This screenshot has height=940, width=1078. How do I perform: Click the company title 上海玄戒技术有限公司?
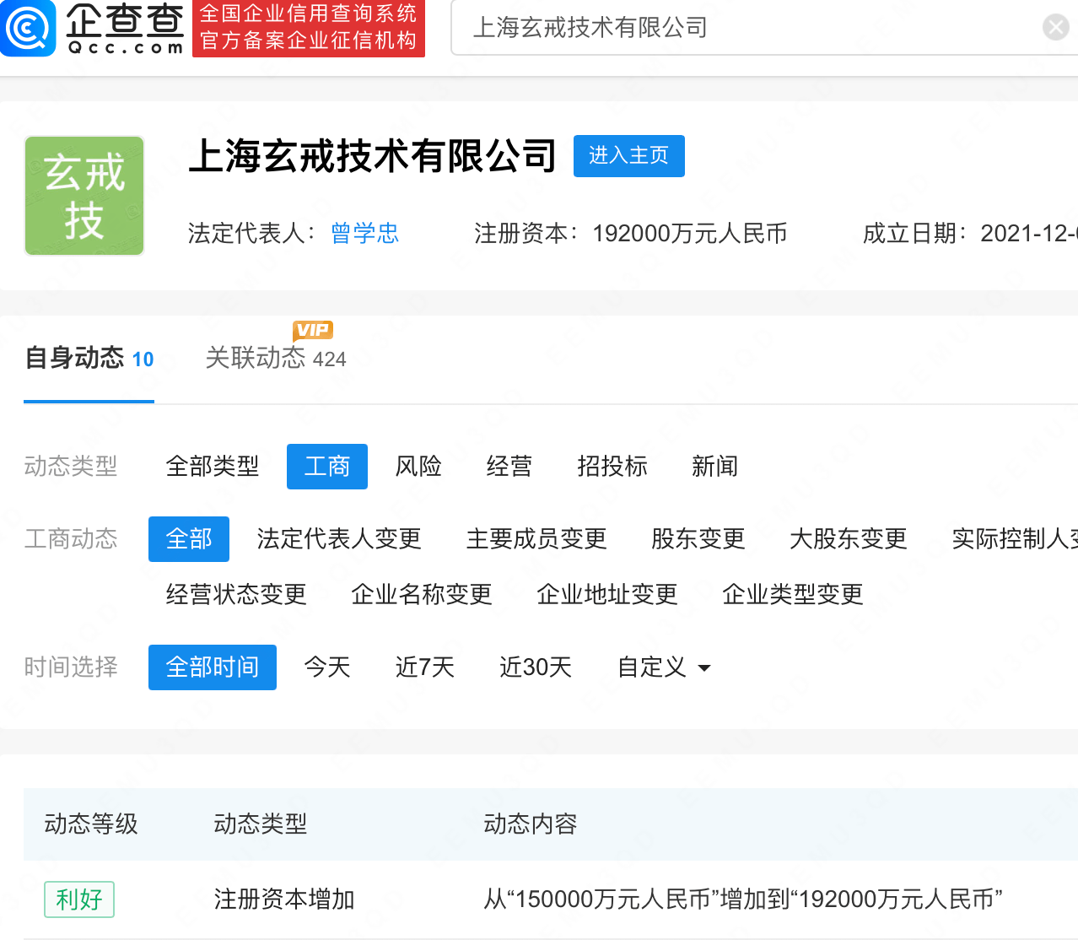[373, 156]
